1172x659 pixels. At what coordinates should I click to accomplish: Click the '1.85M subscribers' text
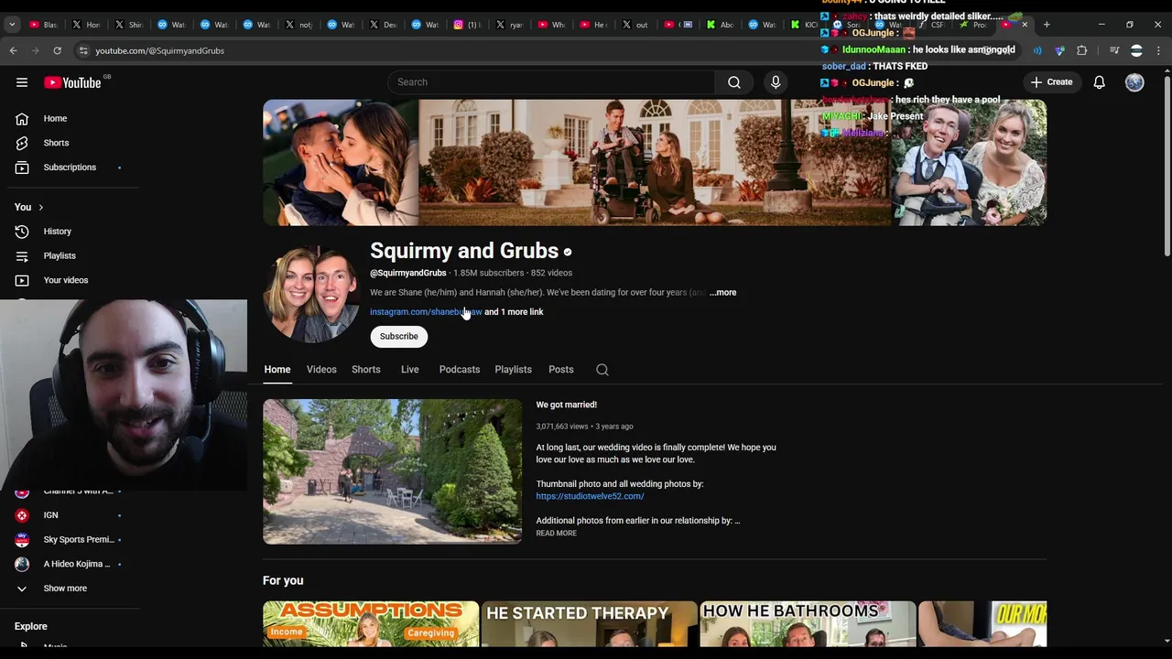(489, 273)
